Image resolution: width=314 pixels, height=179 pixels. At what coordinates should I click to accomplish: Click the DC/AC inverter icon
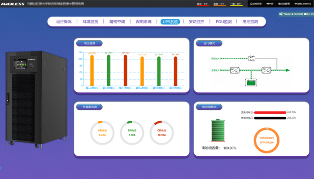[266, 70]
